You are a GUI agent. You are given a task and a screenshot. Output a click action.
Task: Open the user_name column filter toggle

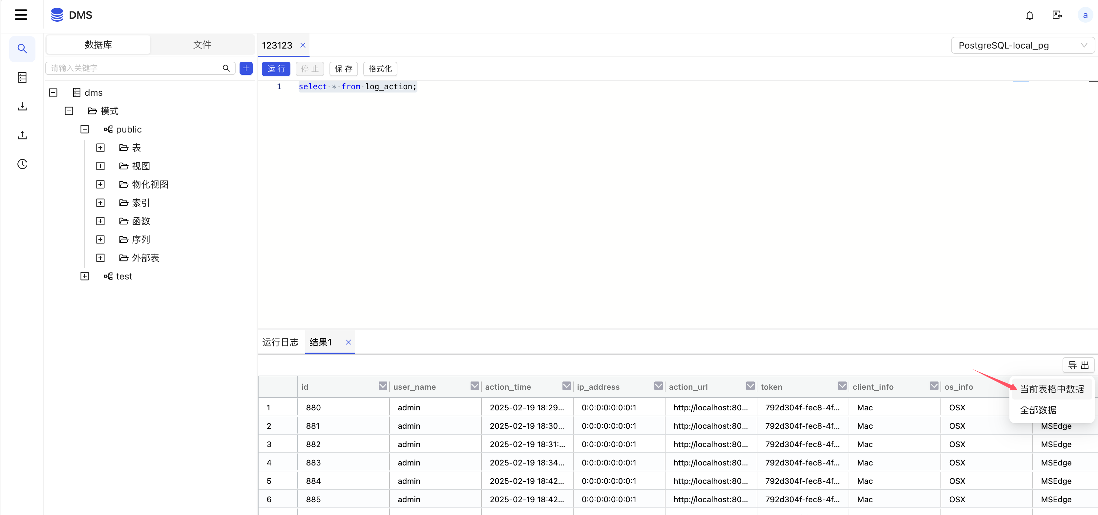(x=475, y=385)
